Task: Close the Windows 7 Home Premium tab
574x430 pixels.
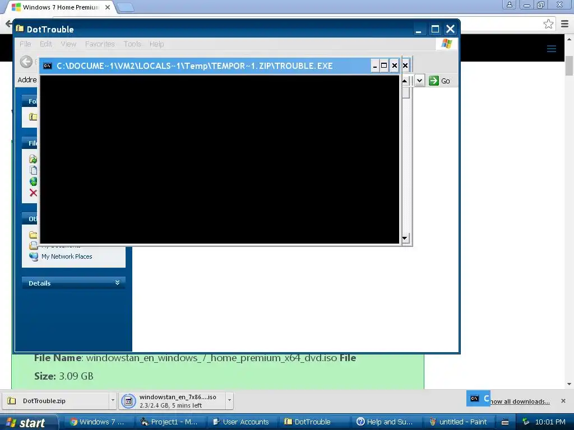Action: click(108, 7)
